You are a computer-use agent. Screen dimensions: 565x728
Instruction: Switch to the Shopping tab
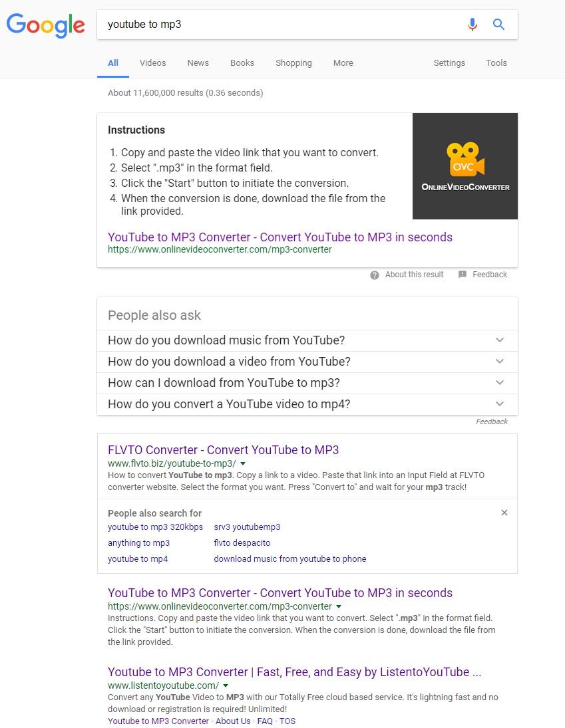293,63
